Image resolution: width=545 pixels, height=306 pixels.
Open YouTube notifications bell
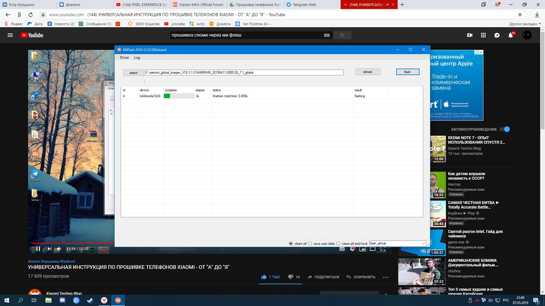(511, 35)
